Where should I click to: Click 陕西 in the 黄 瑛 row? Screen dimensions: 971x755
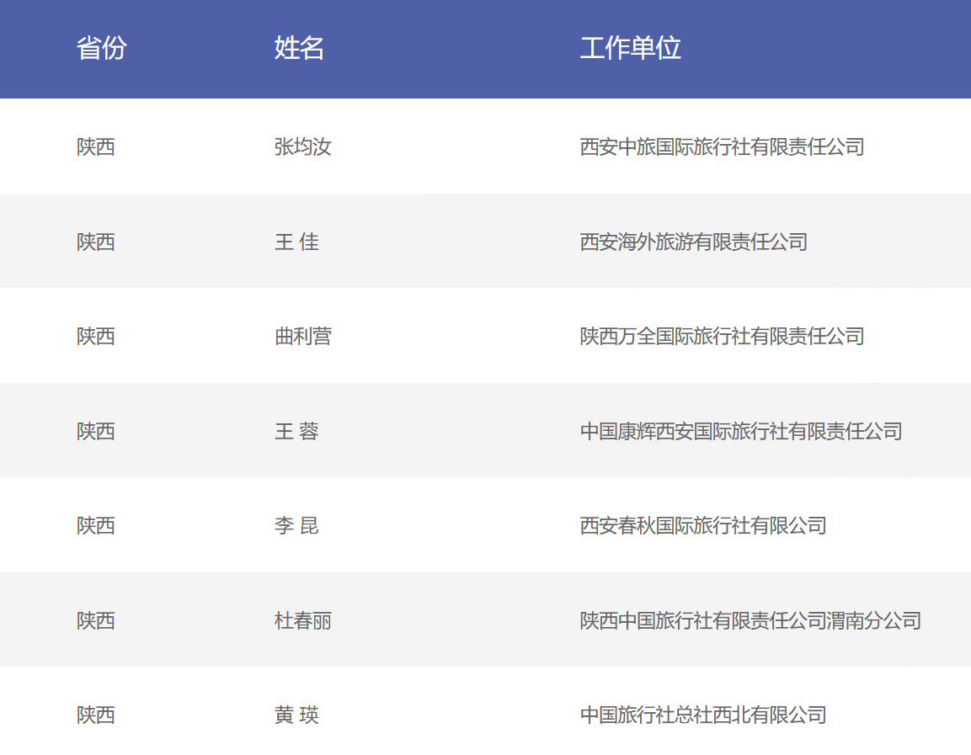[96, 715]
